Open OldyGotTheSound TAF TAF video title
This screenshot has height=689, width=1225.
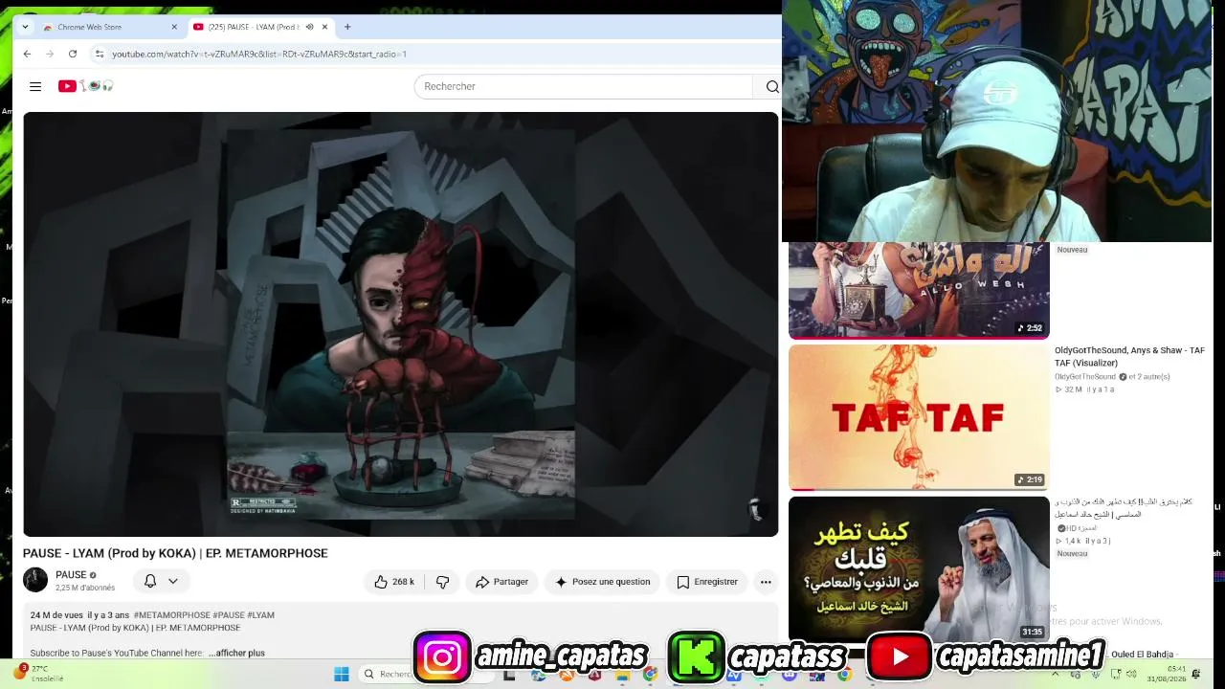tap(1129, 356)
